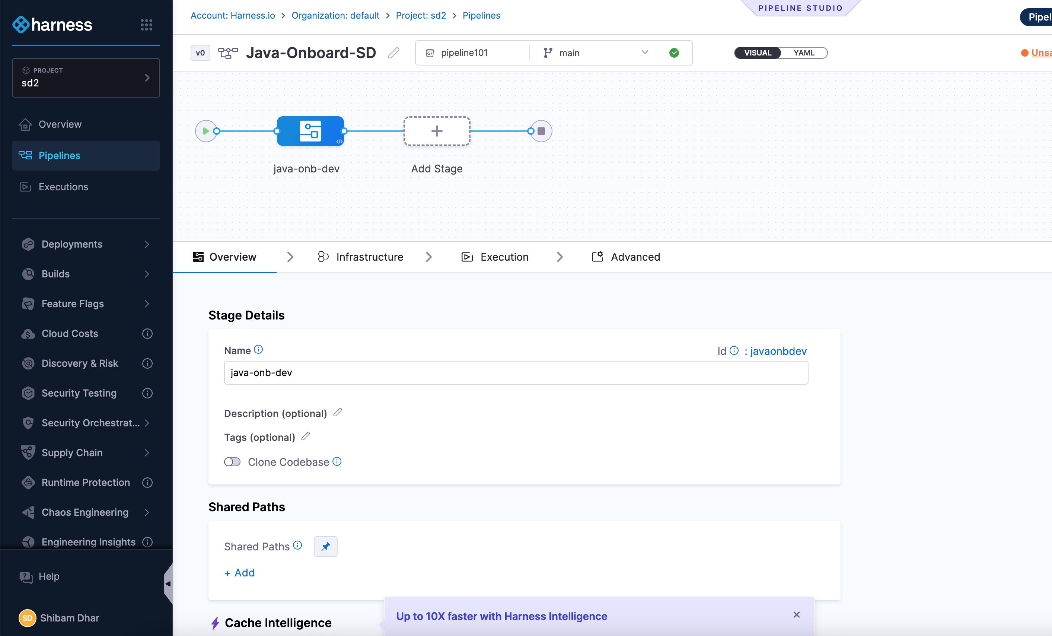Viewport: 1052px width, 636px height.
Task: Select the java-onb-dev stage node
Action: click(x=310, y=131)
